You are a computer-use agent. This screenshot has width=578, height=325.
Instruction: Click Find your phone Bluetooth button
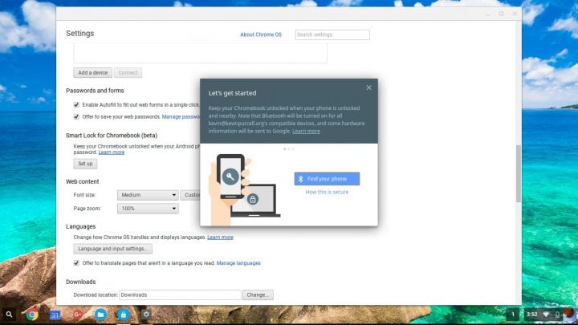(327, 179)
